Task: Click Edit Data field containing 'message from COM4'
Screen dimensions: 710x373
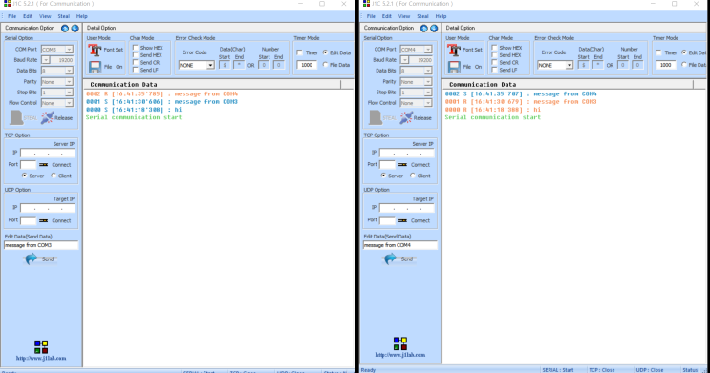Action: [x=400, y=245]
